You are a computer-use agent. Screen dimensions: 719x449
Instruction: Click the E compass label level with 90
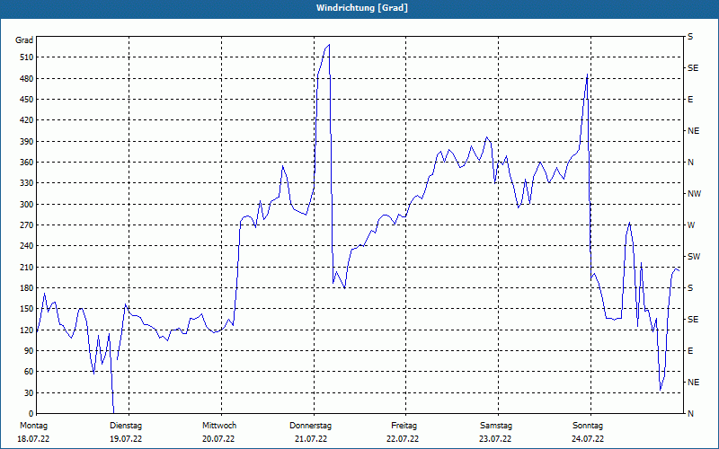click(690, 351)
